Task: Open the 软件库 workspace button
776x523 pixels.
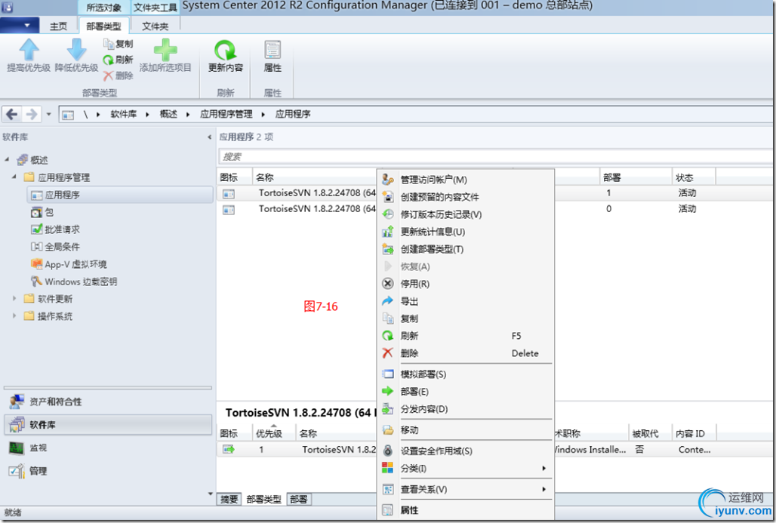Action: [x=109, y=425]
